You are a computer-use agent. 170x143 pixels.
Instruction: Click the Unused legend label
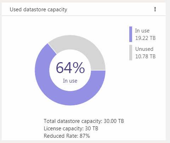click(144, 49)
